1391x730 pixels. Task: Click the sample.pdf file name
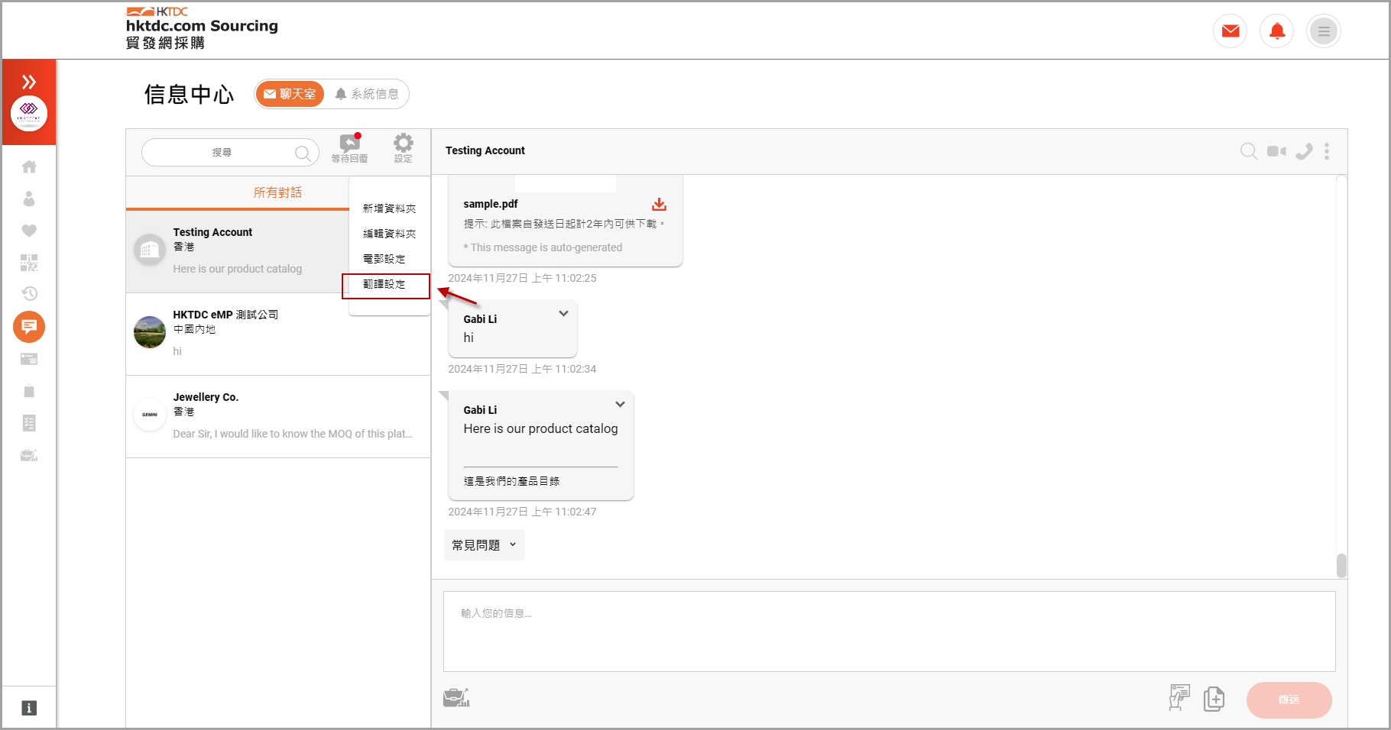[x=490, y=204]
